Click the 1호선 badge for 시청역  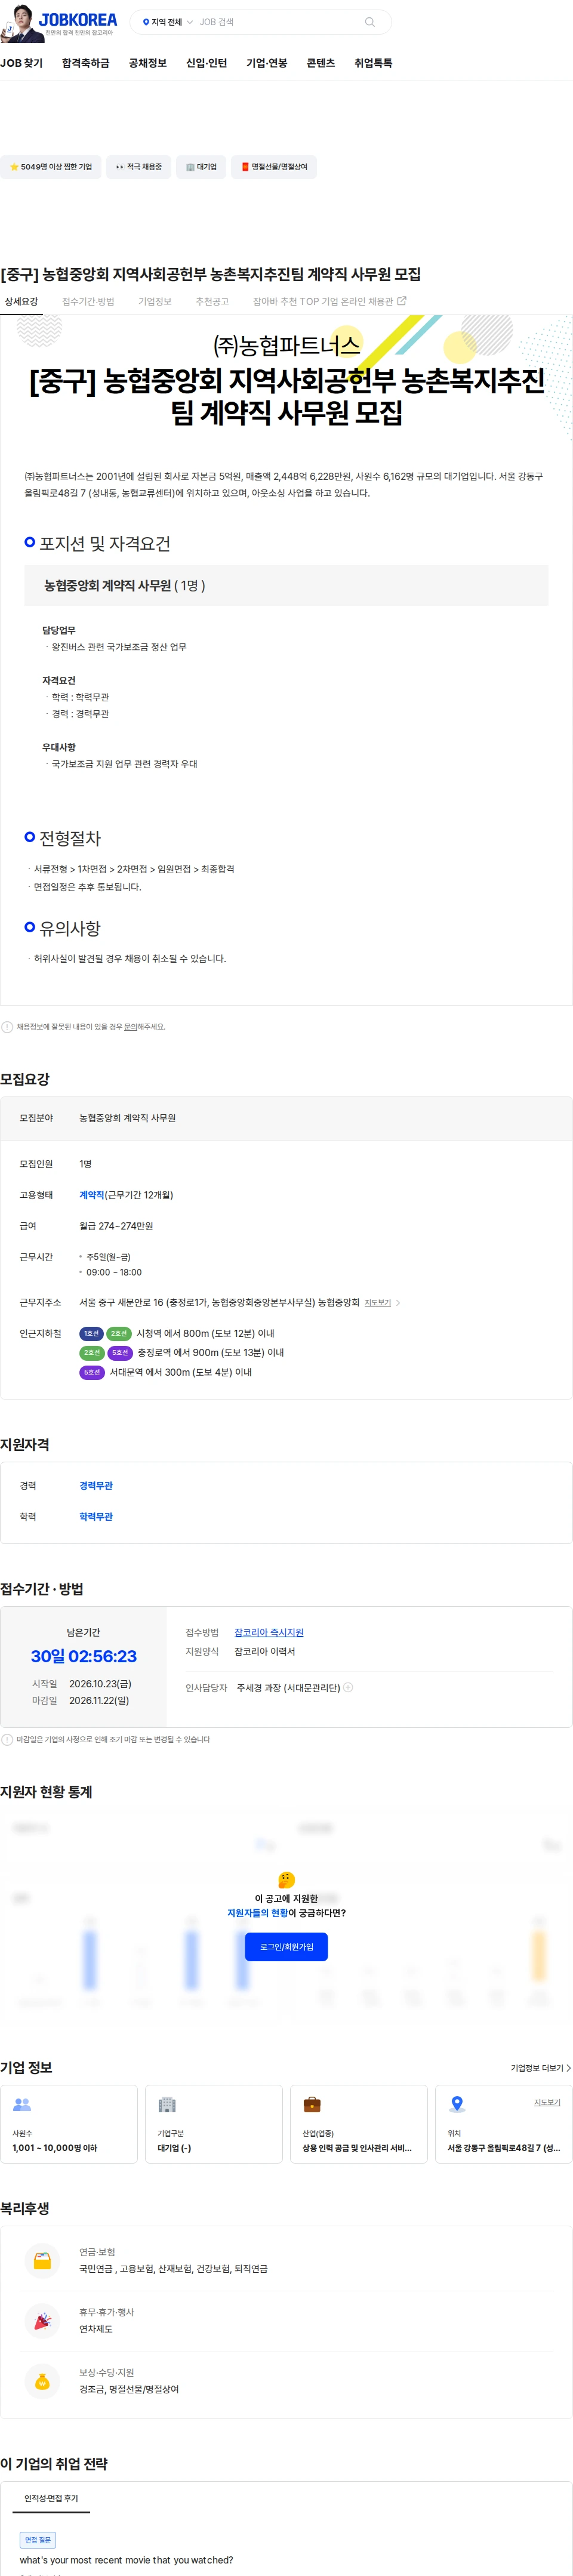click(91, 1333)
